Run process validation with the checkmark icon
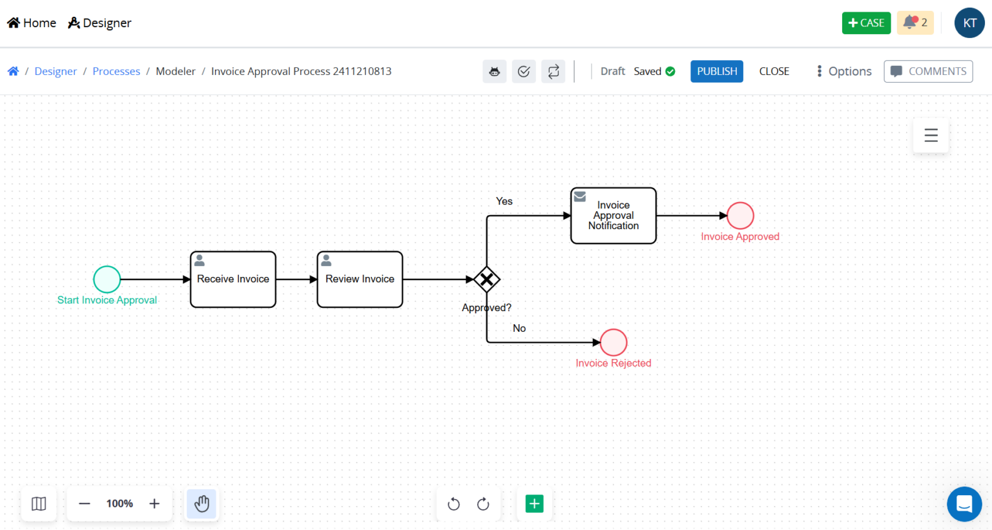992x530 pixels. click(x=524, y=71)
